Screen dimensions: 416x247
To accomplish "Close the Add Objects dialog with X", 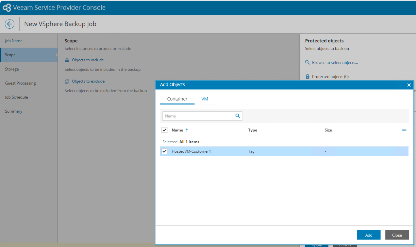I will point(409,85).
